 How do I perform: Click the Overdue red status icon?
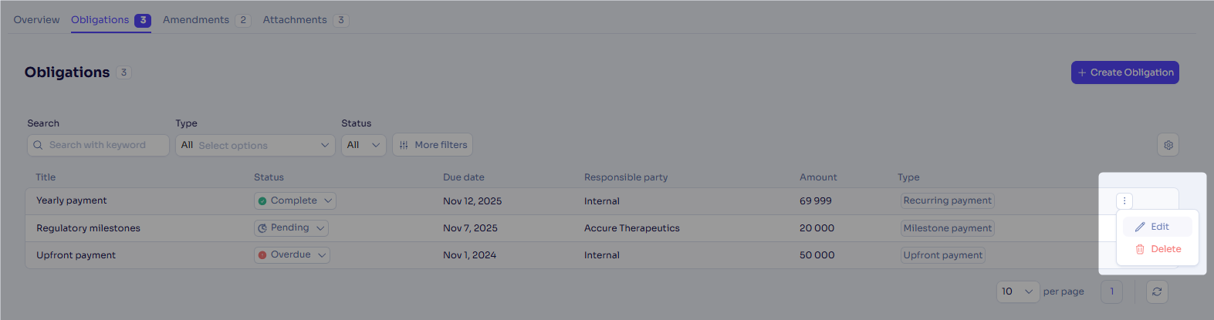(262, 254)
